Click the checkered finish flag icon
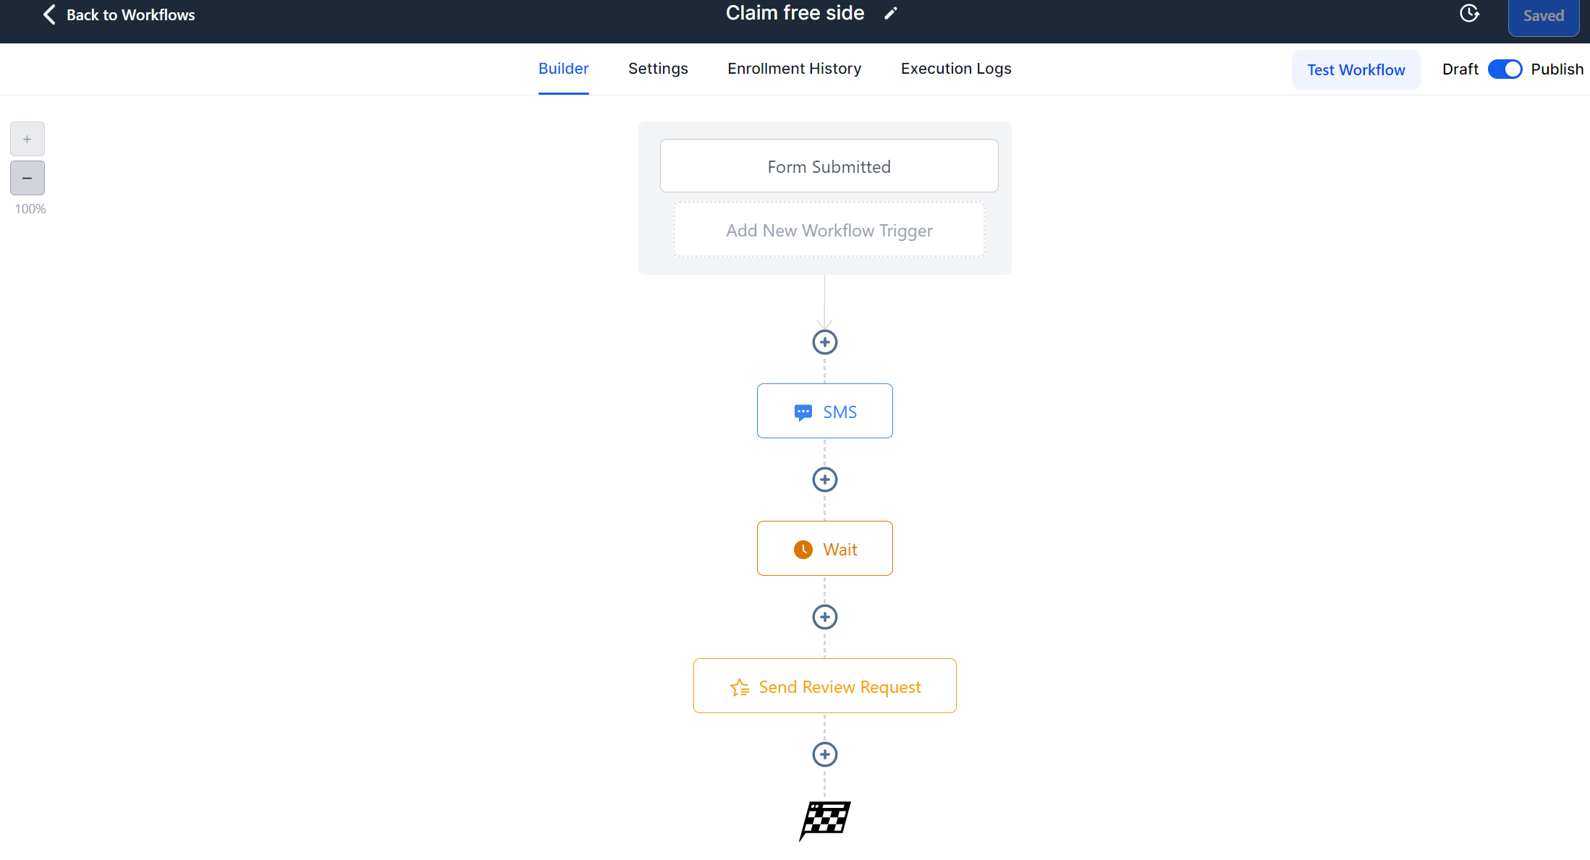Viewport: 1590px width, 860px height. point(825,820)
